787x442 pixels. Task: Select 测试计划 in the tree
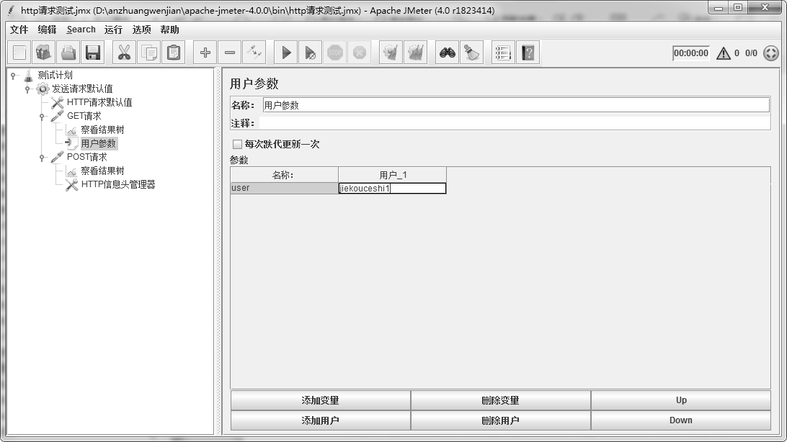point(55,75)
